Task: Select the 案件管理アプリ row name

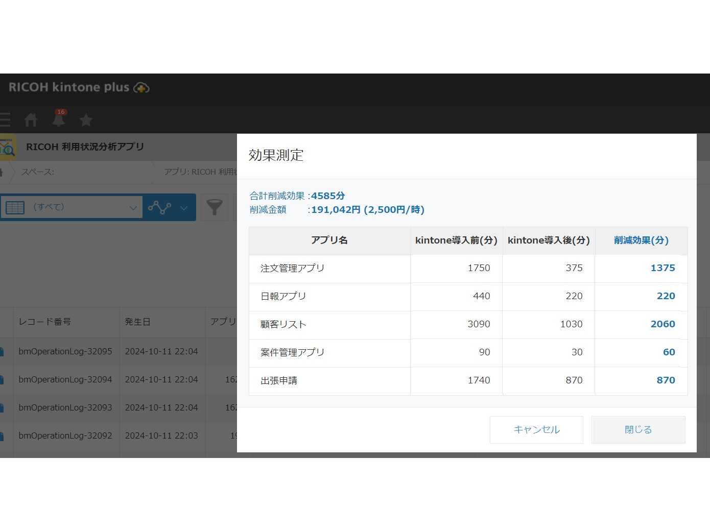Action: [292, 352]
